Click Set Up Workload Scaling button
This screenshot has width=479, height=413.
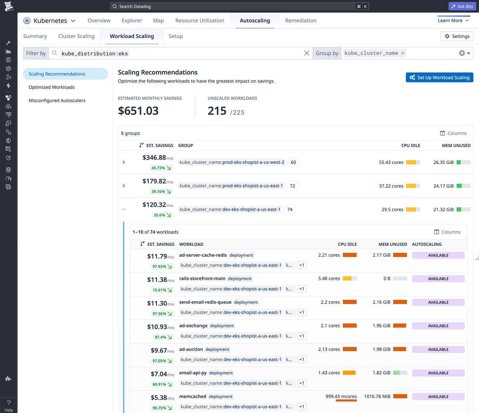tap(440, 78)
